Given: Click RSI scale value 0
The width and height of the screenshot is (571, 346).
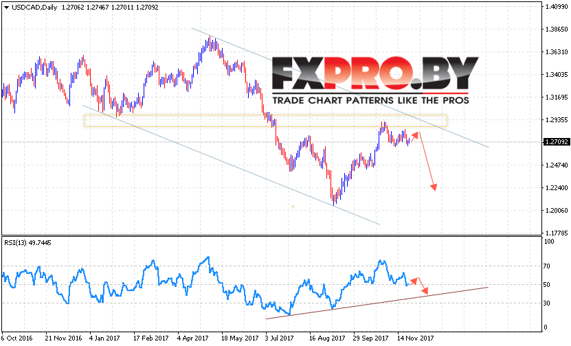Looking at the screenshot, I should coord(546,327).
